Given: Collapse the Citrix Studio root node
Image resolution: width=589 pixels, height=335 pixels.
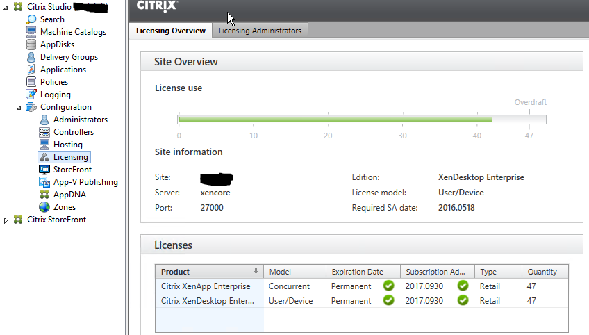Looking at the screenshot, I should [6, 7].
